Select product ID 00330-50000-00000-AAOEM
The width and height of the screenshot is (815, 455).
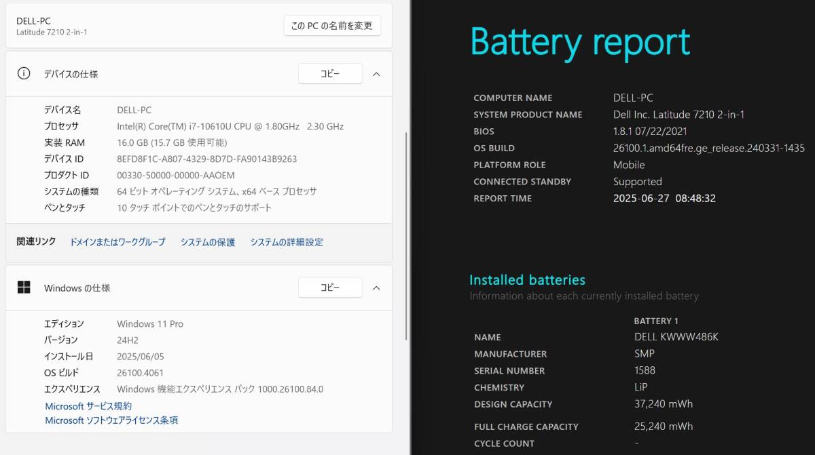pyautogui.click(x=176, y=176)
